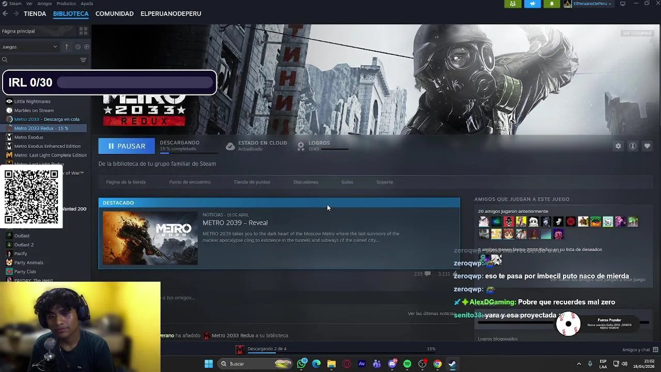Select Marbles on Stream in the library list

34,110
